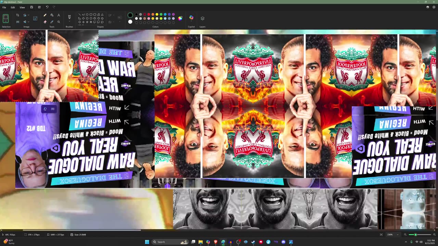438x246 pixels.
Task: Set Color 2 as active color
Action: coord(130,22)
